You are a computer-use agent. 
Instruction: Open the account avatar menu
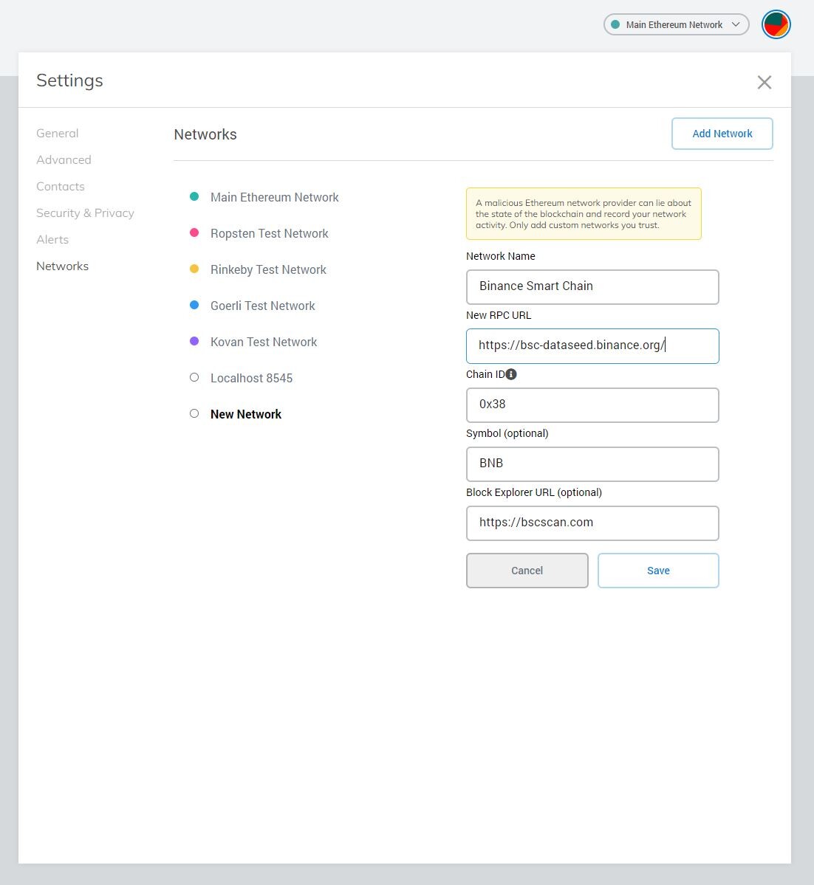click(x=776, y=25)
